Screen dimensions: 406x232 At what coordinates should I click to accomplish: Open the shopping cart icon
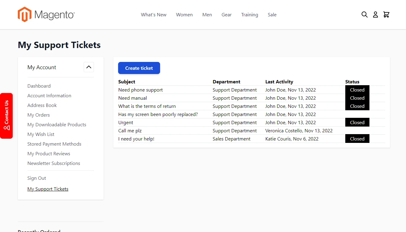click(x=386, y=14)
